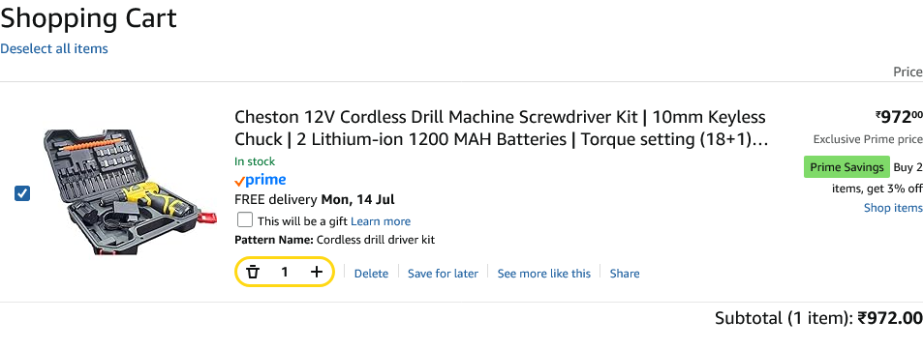Click the green Prime Savings badge
Viewport: 923px width, 349px height.
(846, 167)
